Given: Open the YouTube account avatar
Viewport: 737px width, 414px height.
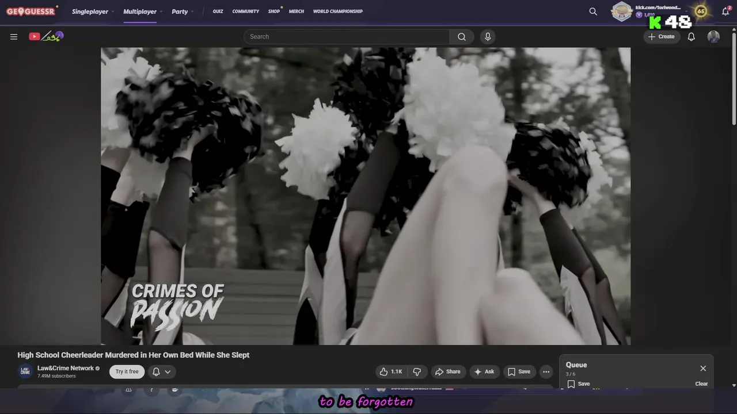Looking at the screenshot, I should [x=713, y=36].
